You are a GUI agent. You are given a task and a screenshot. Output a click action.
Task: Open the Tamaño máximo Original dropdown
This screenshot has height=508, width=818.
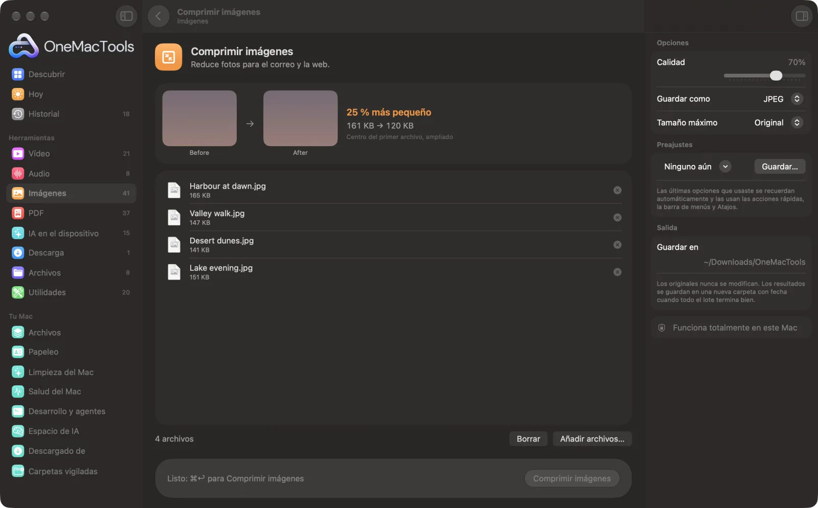click(778, 123)
